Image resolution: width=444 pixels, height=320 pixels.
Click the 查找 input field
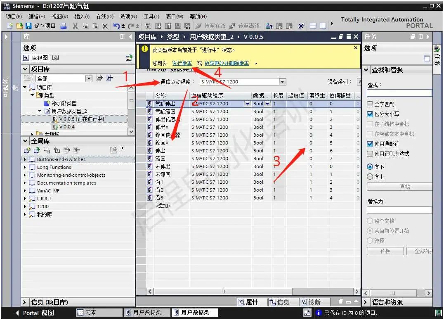click(x=399, y=92)
